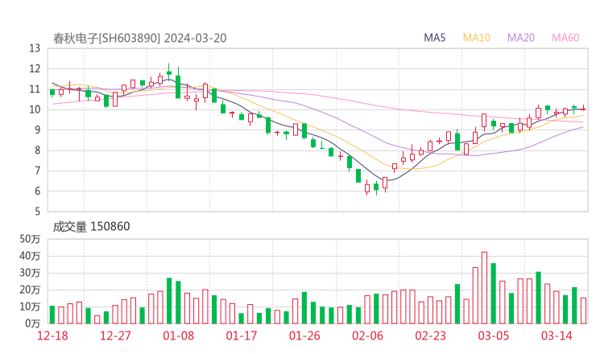596x354 pixels.
Task: Select the 02-23 date label
Action: pyautogui.click(x=430, y=335)
